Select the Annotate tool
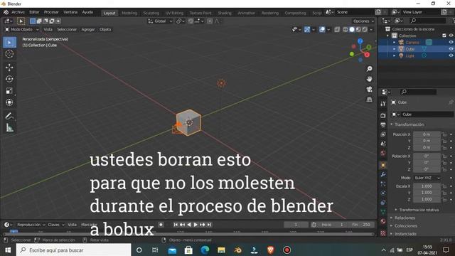 click(x=9, y=116)
